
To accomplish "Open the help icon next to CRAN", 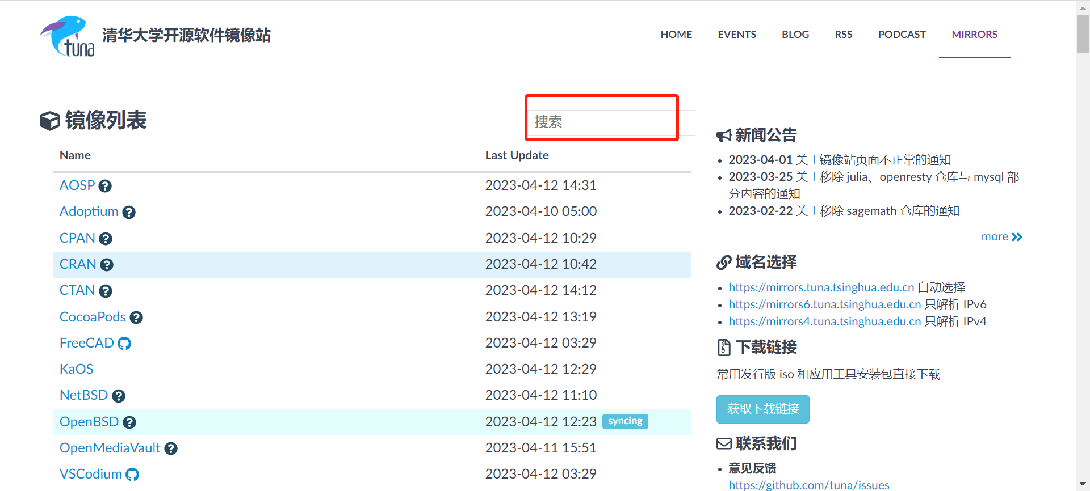I will tap(107, 265).
